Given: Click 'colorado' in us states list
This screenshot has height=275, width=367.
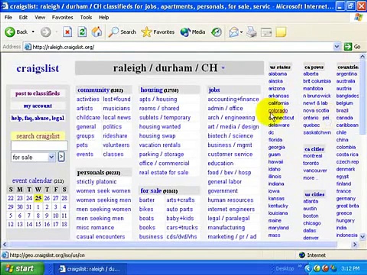Looking at the screenshot, I should click(278, 110).
